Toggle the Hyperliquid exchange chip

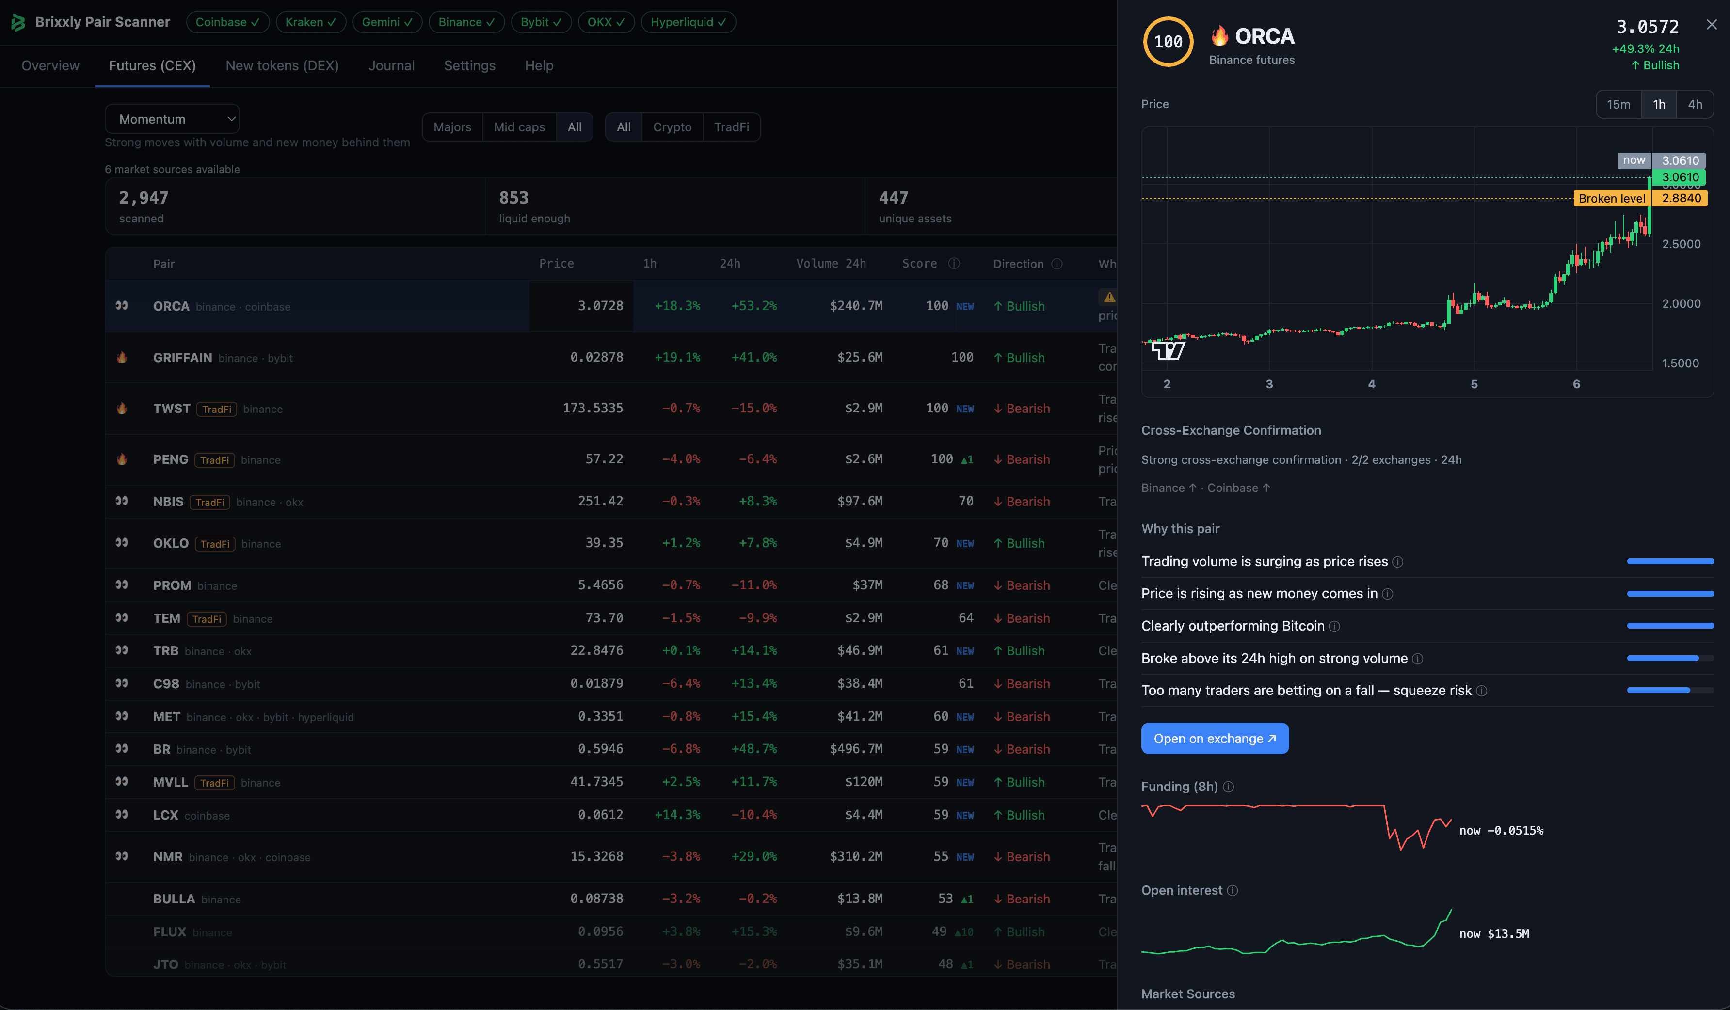click(x=688, y=22)
